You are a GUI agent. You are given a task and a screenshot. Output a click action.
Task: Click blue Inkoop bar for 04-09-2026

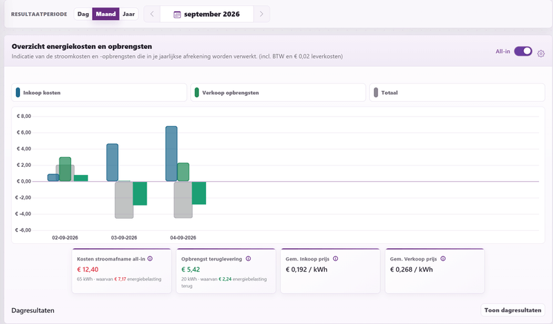point(171,154)
